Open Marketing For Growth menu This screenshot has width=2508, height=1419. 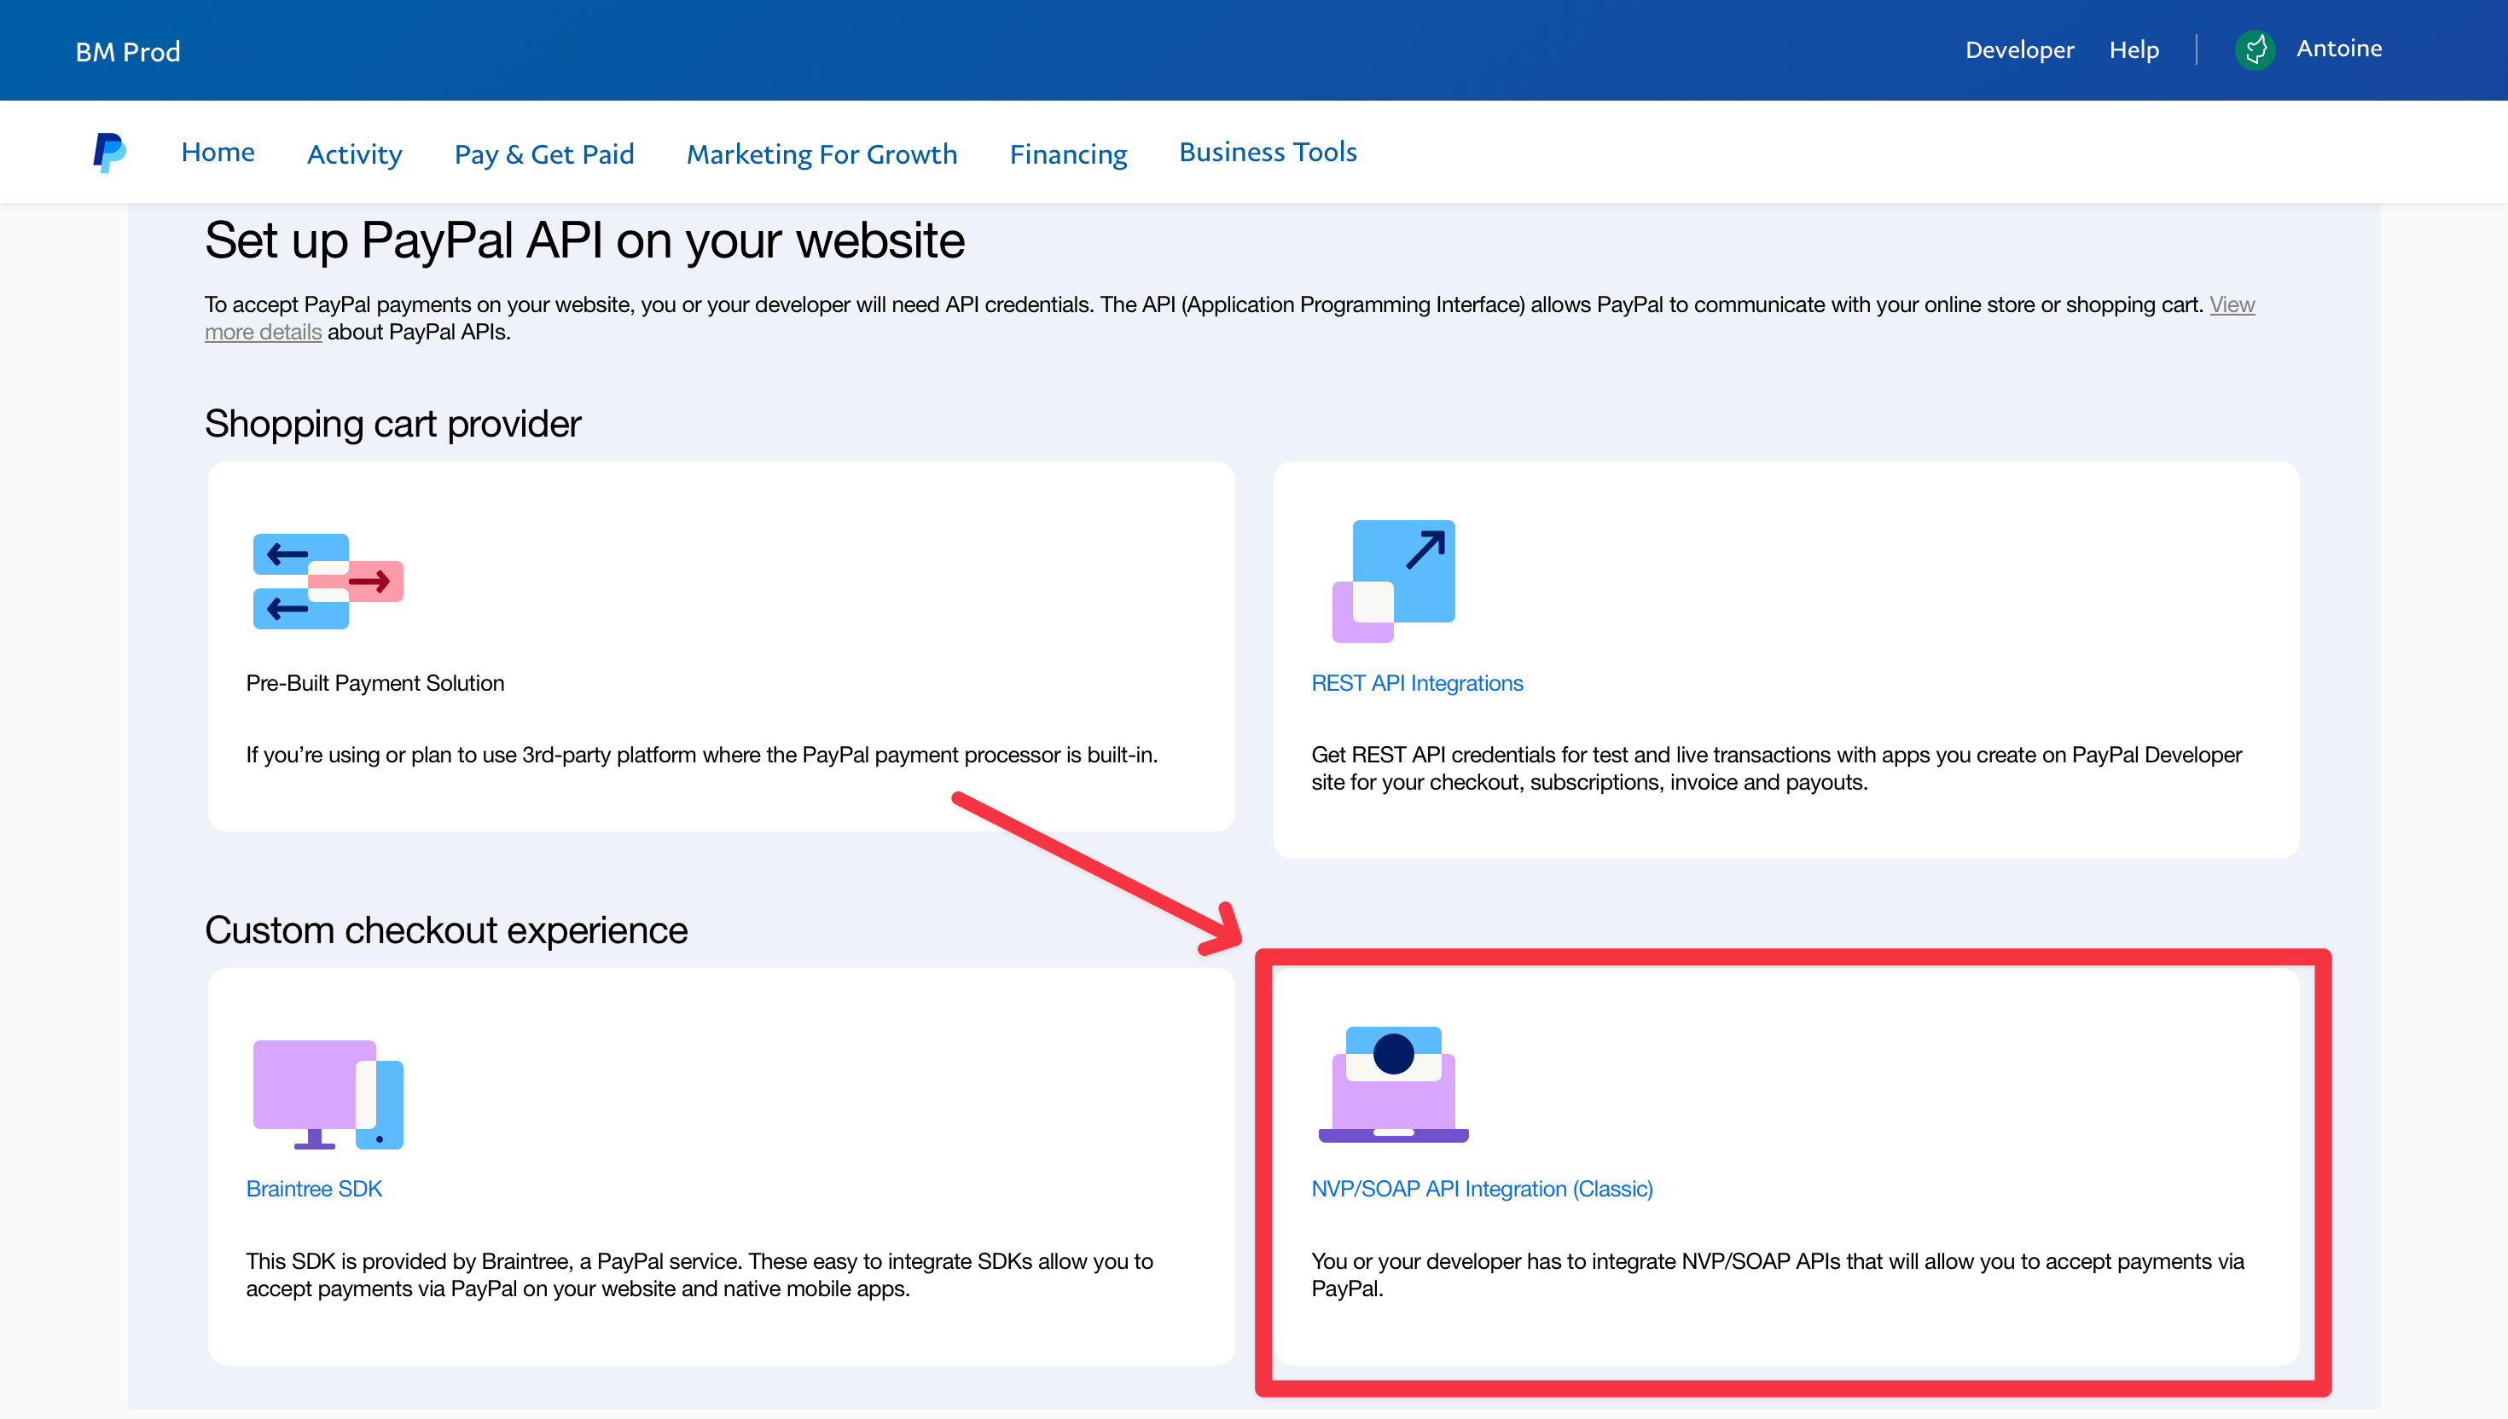point(821,154)
